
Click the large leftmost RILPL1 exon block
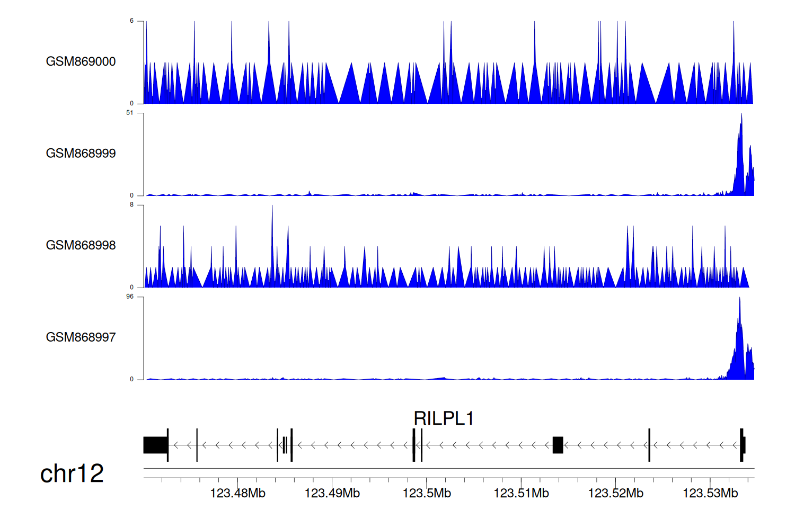pos(155,445)
